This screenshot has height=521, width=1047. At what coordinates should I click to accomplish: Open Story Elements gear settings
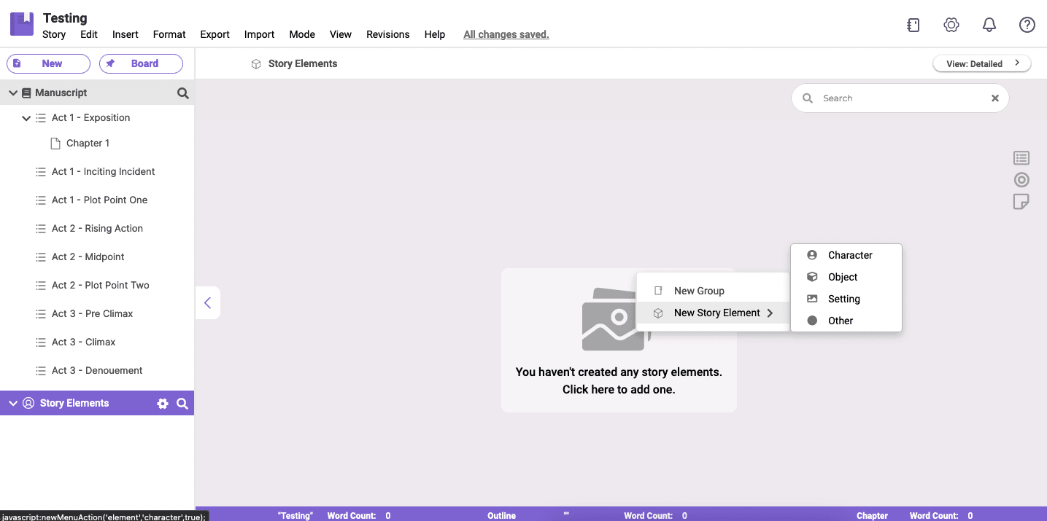163,404
